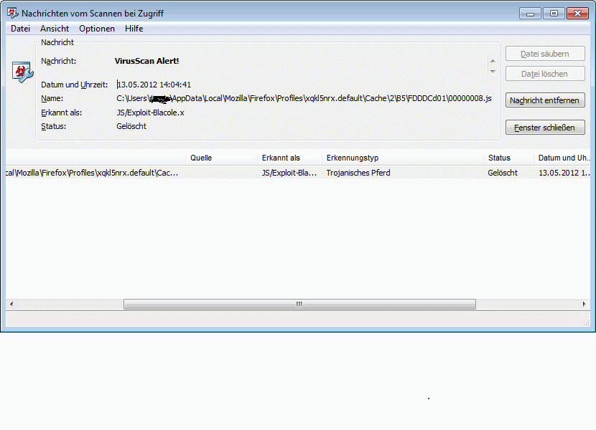The image size is (596, 430).
Task: Remove message with Nachricht entfernen button
Action: [545, 100]
